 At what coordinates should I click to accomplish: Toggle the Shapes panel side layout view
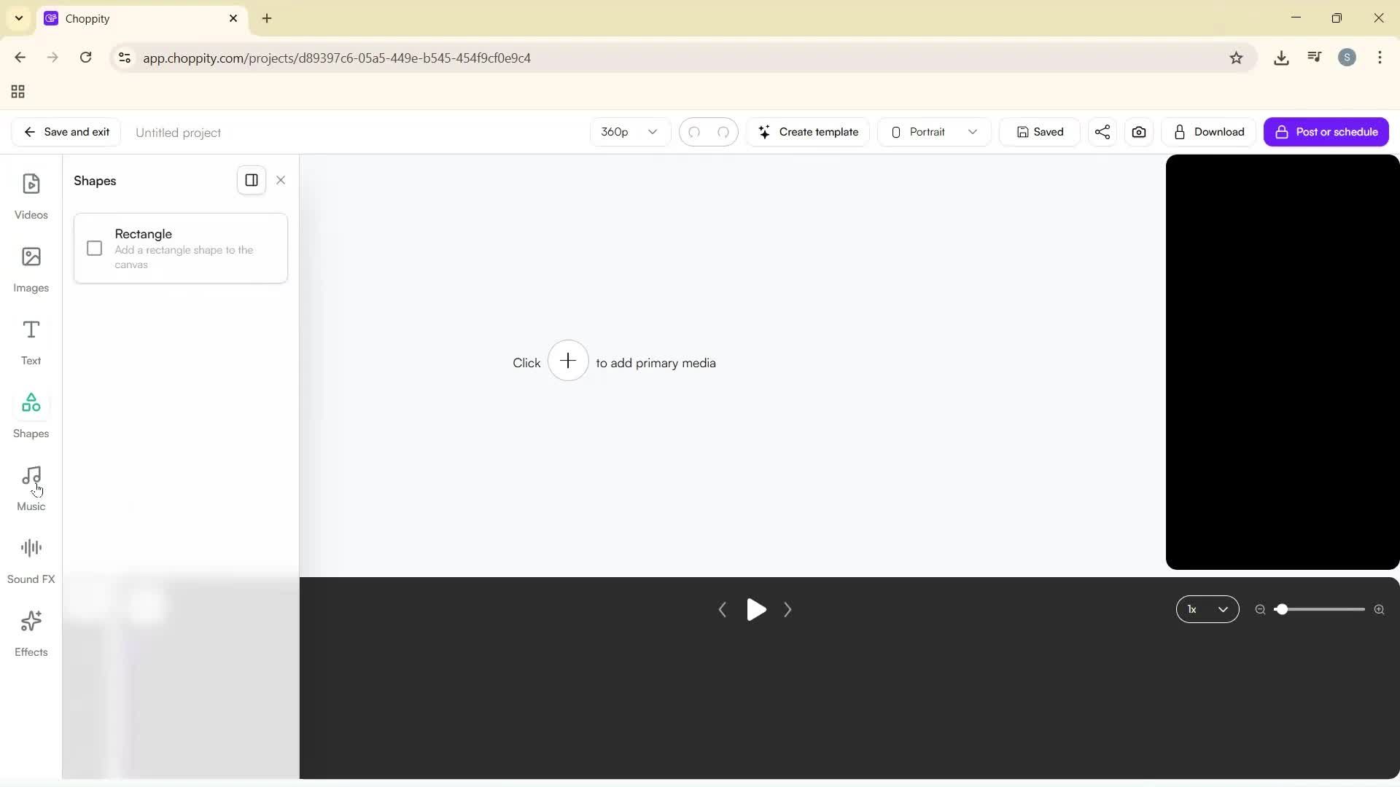(x=252, y=180)
